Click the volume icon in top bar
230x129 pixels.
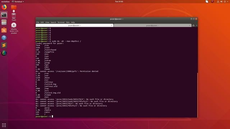[221, 1]
